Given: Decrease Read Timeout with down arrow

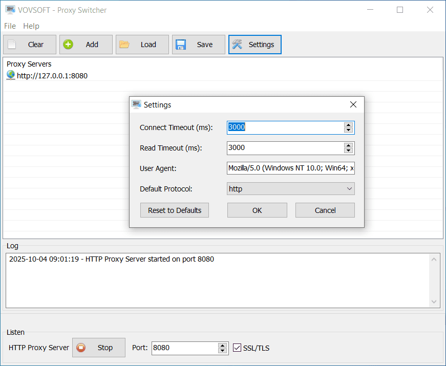Looking at the screenshot, I should tap(348, 150).
